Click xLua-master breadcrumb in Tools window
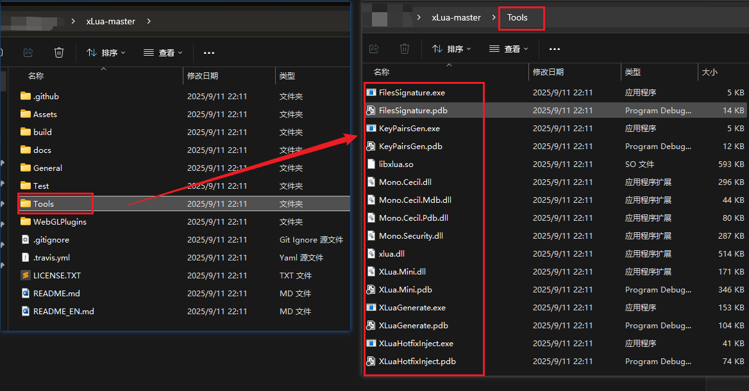The image size is (749, 391). tap(456, 18)
